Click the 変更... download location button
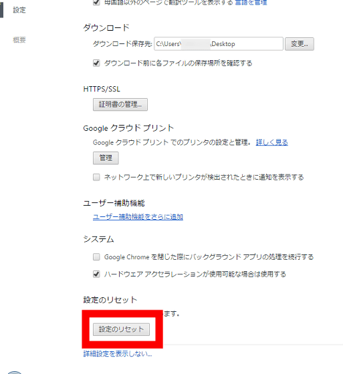This screenshot has height=374, width=343. [x=300, y=44]
